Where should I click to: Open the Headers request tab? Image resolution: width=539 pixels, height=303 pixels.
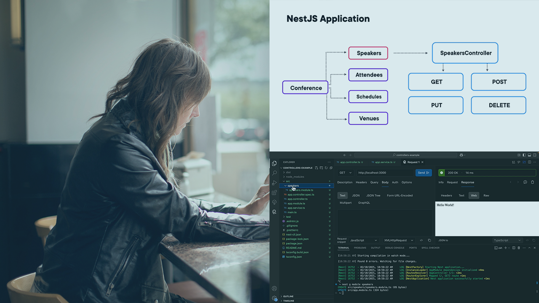pos(361,182)
